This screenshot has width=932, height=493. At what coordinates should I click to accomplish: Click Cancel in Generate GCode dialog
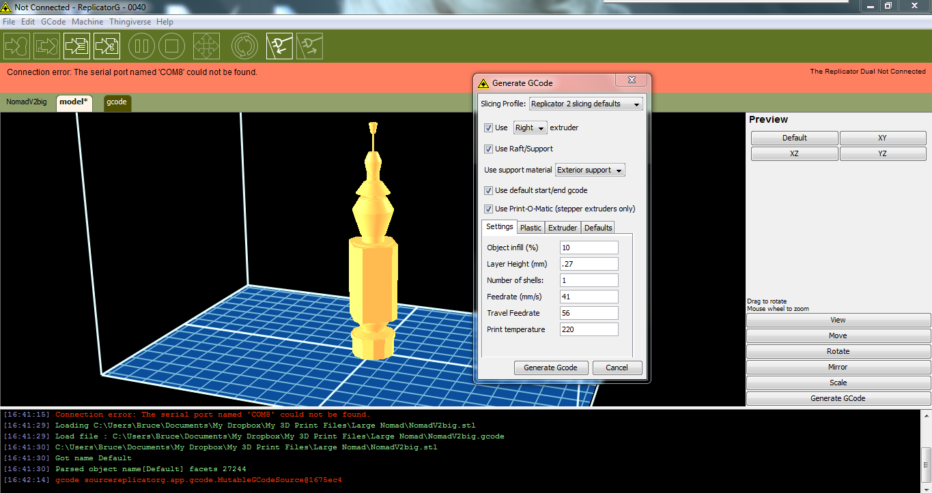617,368
